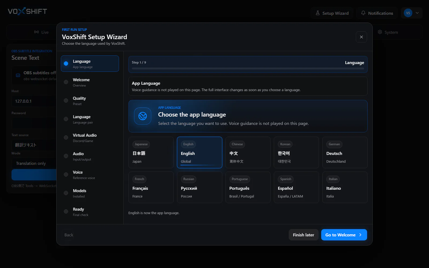Choose Chinese 中文 language card

tap(248, 152)
